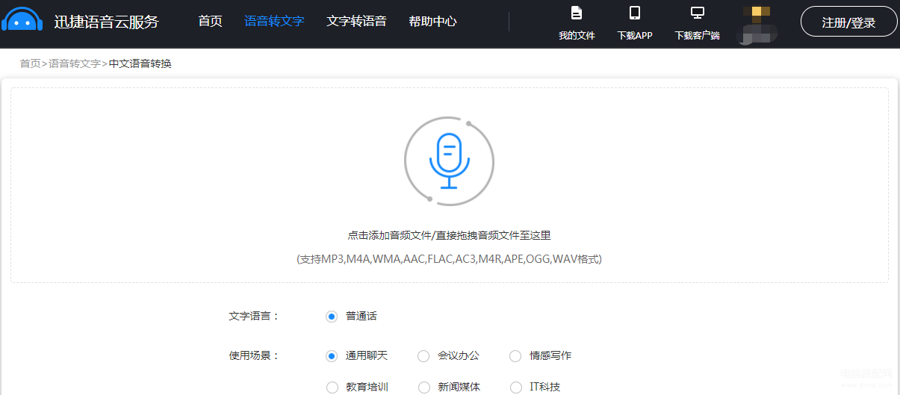Switch to 文字转语音 menu item
This screenshot has width=900, height=395.
pos(356,21)
